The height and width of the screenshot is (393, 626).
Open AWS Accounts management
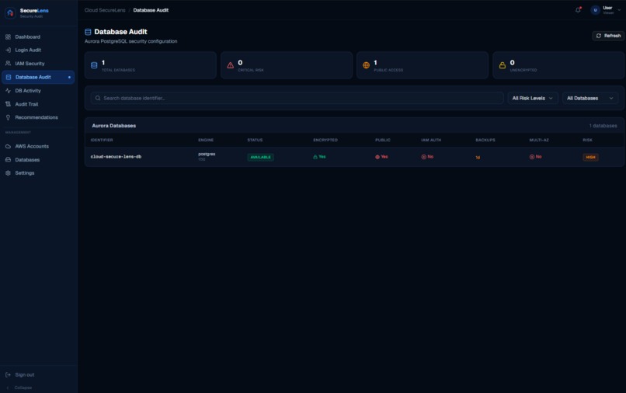(38, 146)
